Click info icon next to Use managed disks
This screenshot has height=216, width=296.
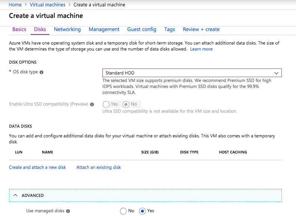(68, 211)
